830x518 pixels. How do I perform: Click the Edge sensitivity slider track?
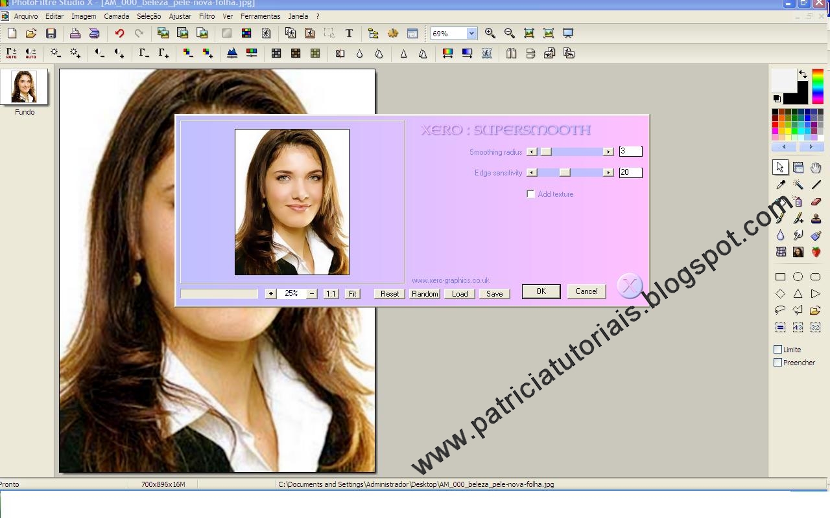[x=570, y=173]
